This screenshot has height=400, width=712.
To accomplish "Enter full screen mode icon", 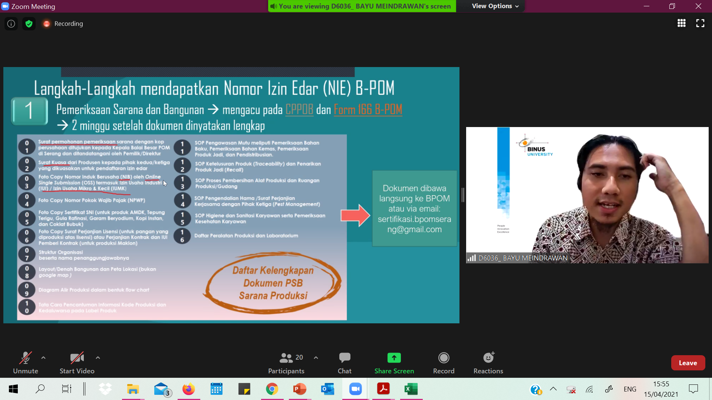I will (x=700, y=23).
